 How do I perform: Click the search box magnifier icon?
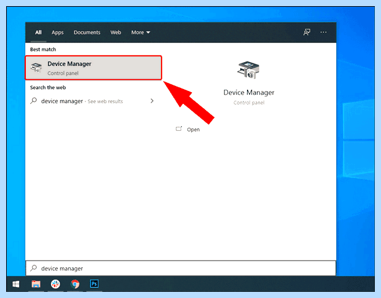tap(34, 268)
